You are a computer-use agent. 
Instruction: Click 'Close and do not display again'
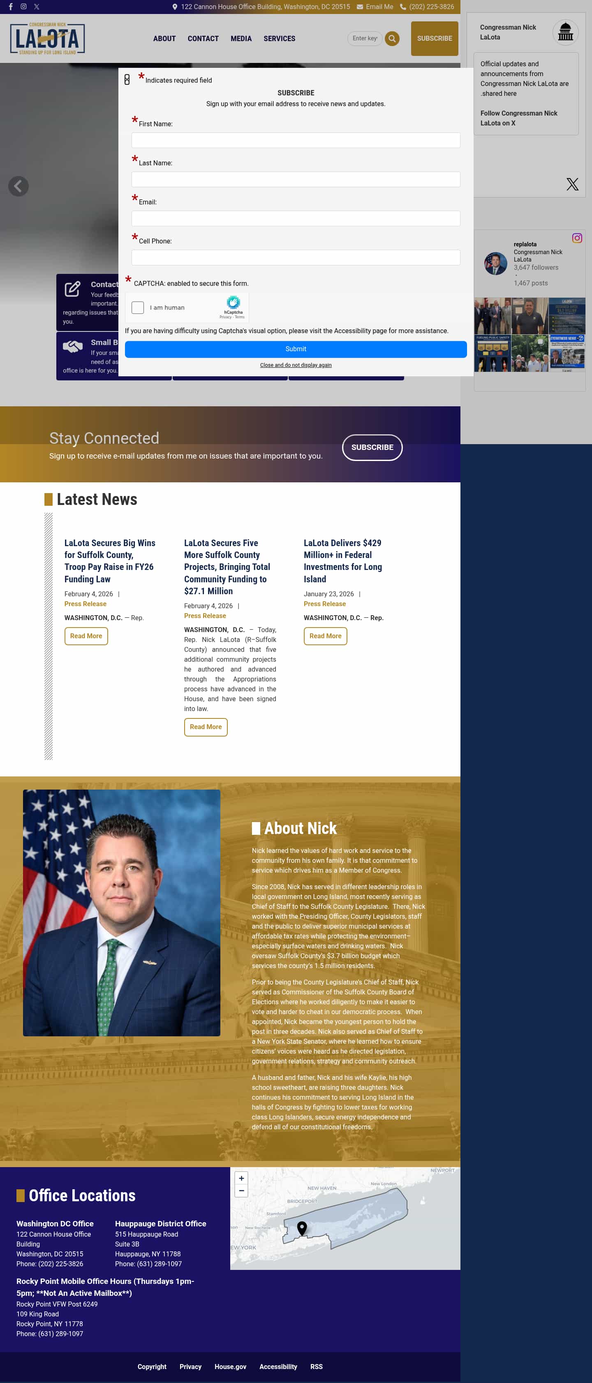click(x=296, y=365)
